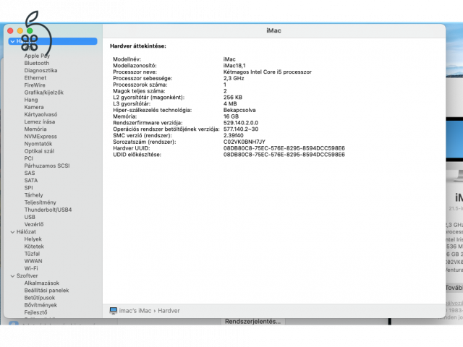The height and width of the screenshot is (347, 463).
Task: Select PCI in sidebar
Action: point(29,158)
